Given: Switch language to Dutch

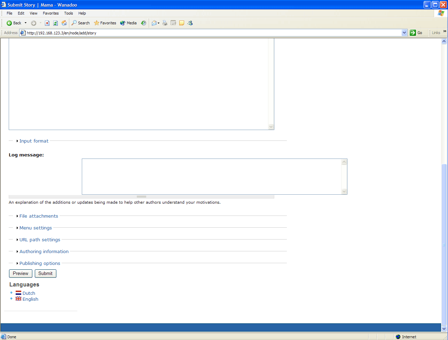Looking at the screenshot, I should pyautogui.click(x=29, y=293).
